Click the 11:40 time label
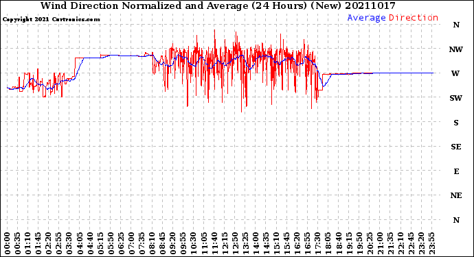Viewport: 474px width, 257px height. click(x=214, y=243)
